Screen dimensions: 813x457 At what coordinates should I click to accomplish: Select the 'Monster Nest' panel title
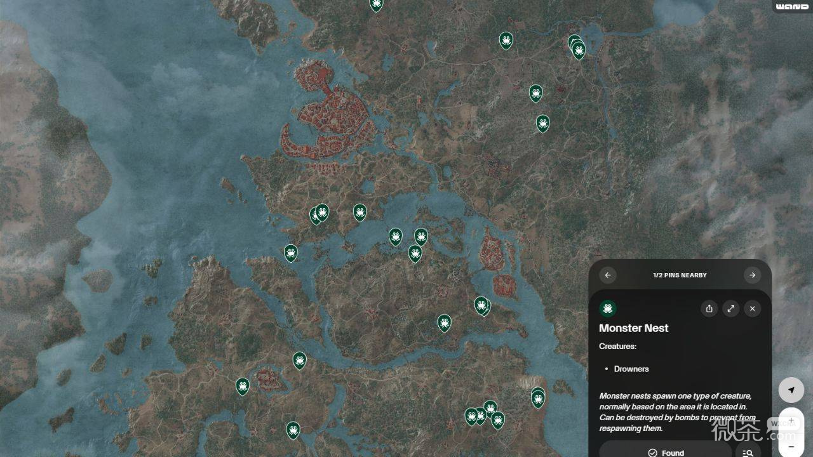[x=634, y=328]
